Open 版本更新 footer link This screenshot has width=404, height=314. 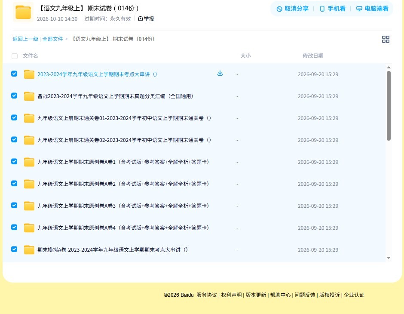pyautogui.click(x=256, y=295)
